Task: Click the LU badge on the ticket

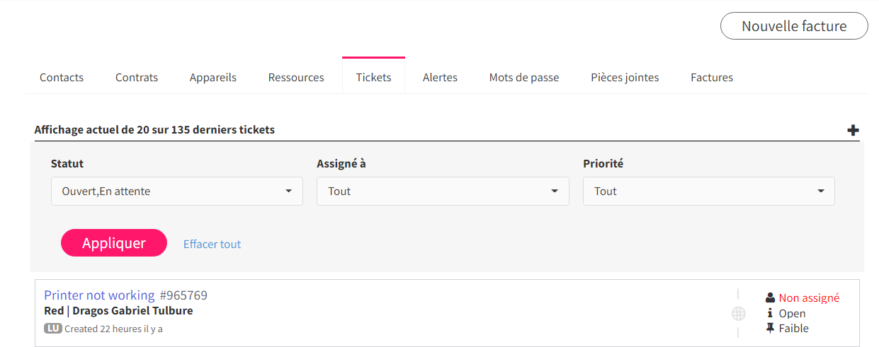Action: (x=53, y=329)
